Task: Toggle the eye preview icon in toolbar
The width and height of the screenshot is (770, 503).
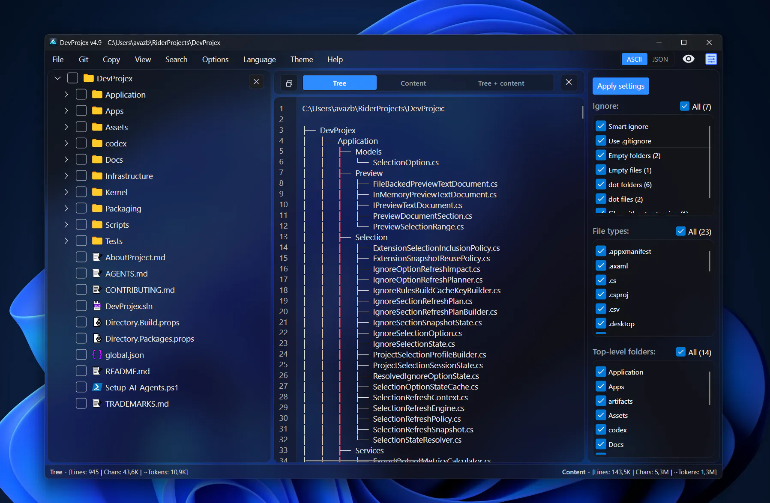Action: [689, 59]
